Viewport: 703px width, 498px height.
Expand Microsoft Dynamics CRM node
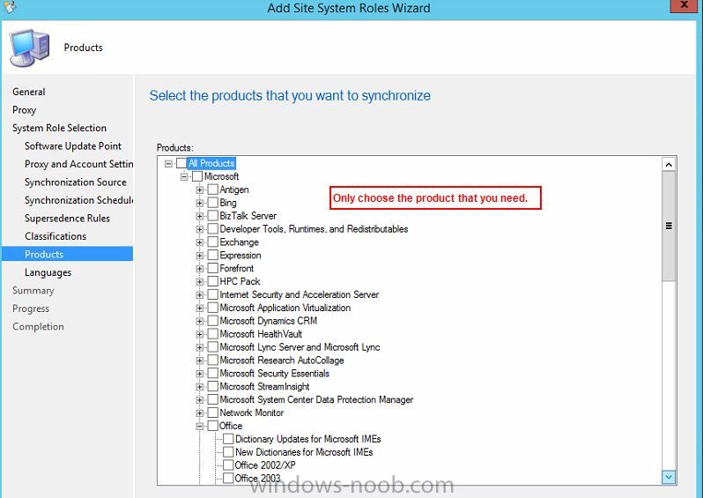[x=200, y=321]
